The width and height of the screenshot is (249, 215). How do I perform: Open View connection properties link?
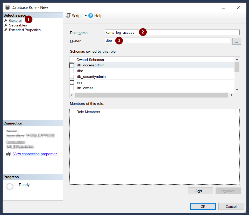35,154
